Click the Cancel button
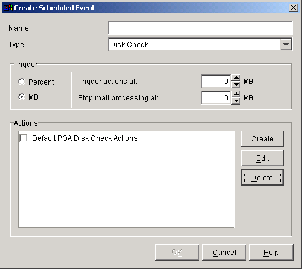Screen dimensions: 302x269 [224, 252]
